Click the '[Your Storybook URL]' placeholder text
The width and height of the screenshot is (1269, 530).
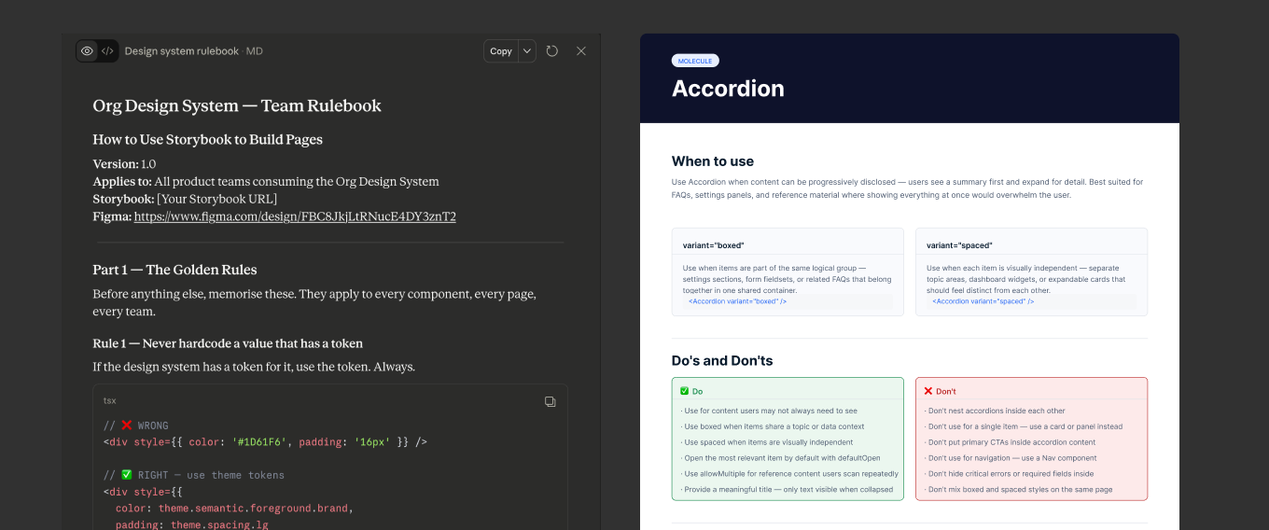(216, 199)
